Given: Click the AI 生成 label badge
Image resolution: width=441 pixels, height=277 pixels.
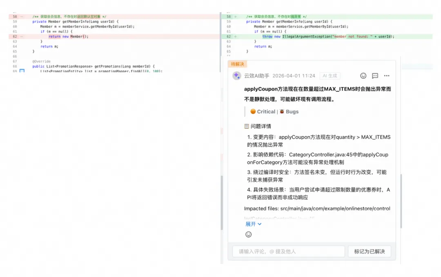Looking at the screenshot, I should click(x=330, y=76).
